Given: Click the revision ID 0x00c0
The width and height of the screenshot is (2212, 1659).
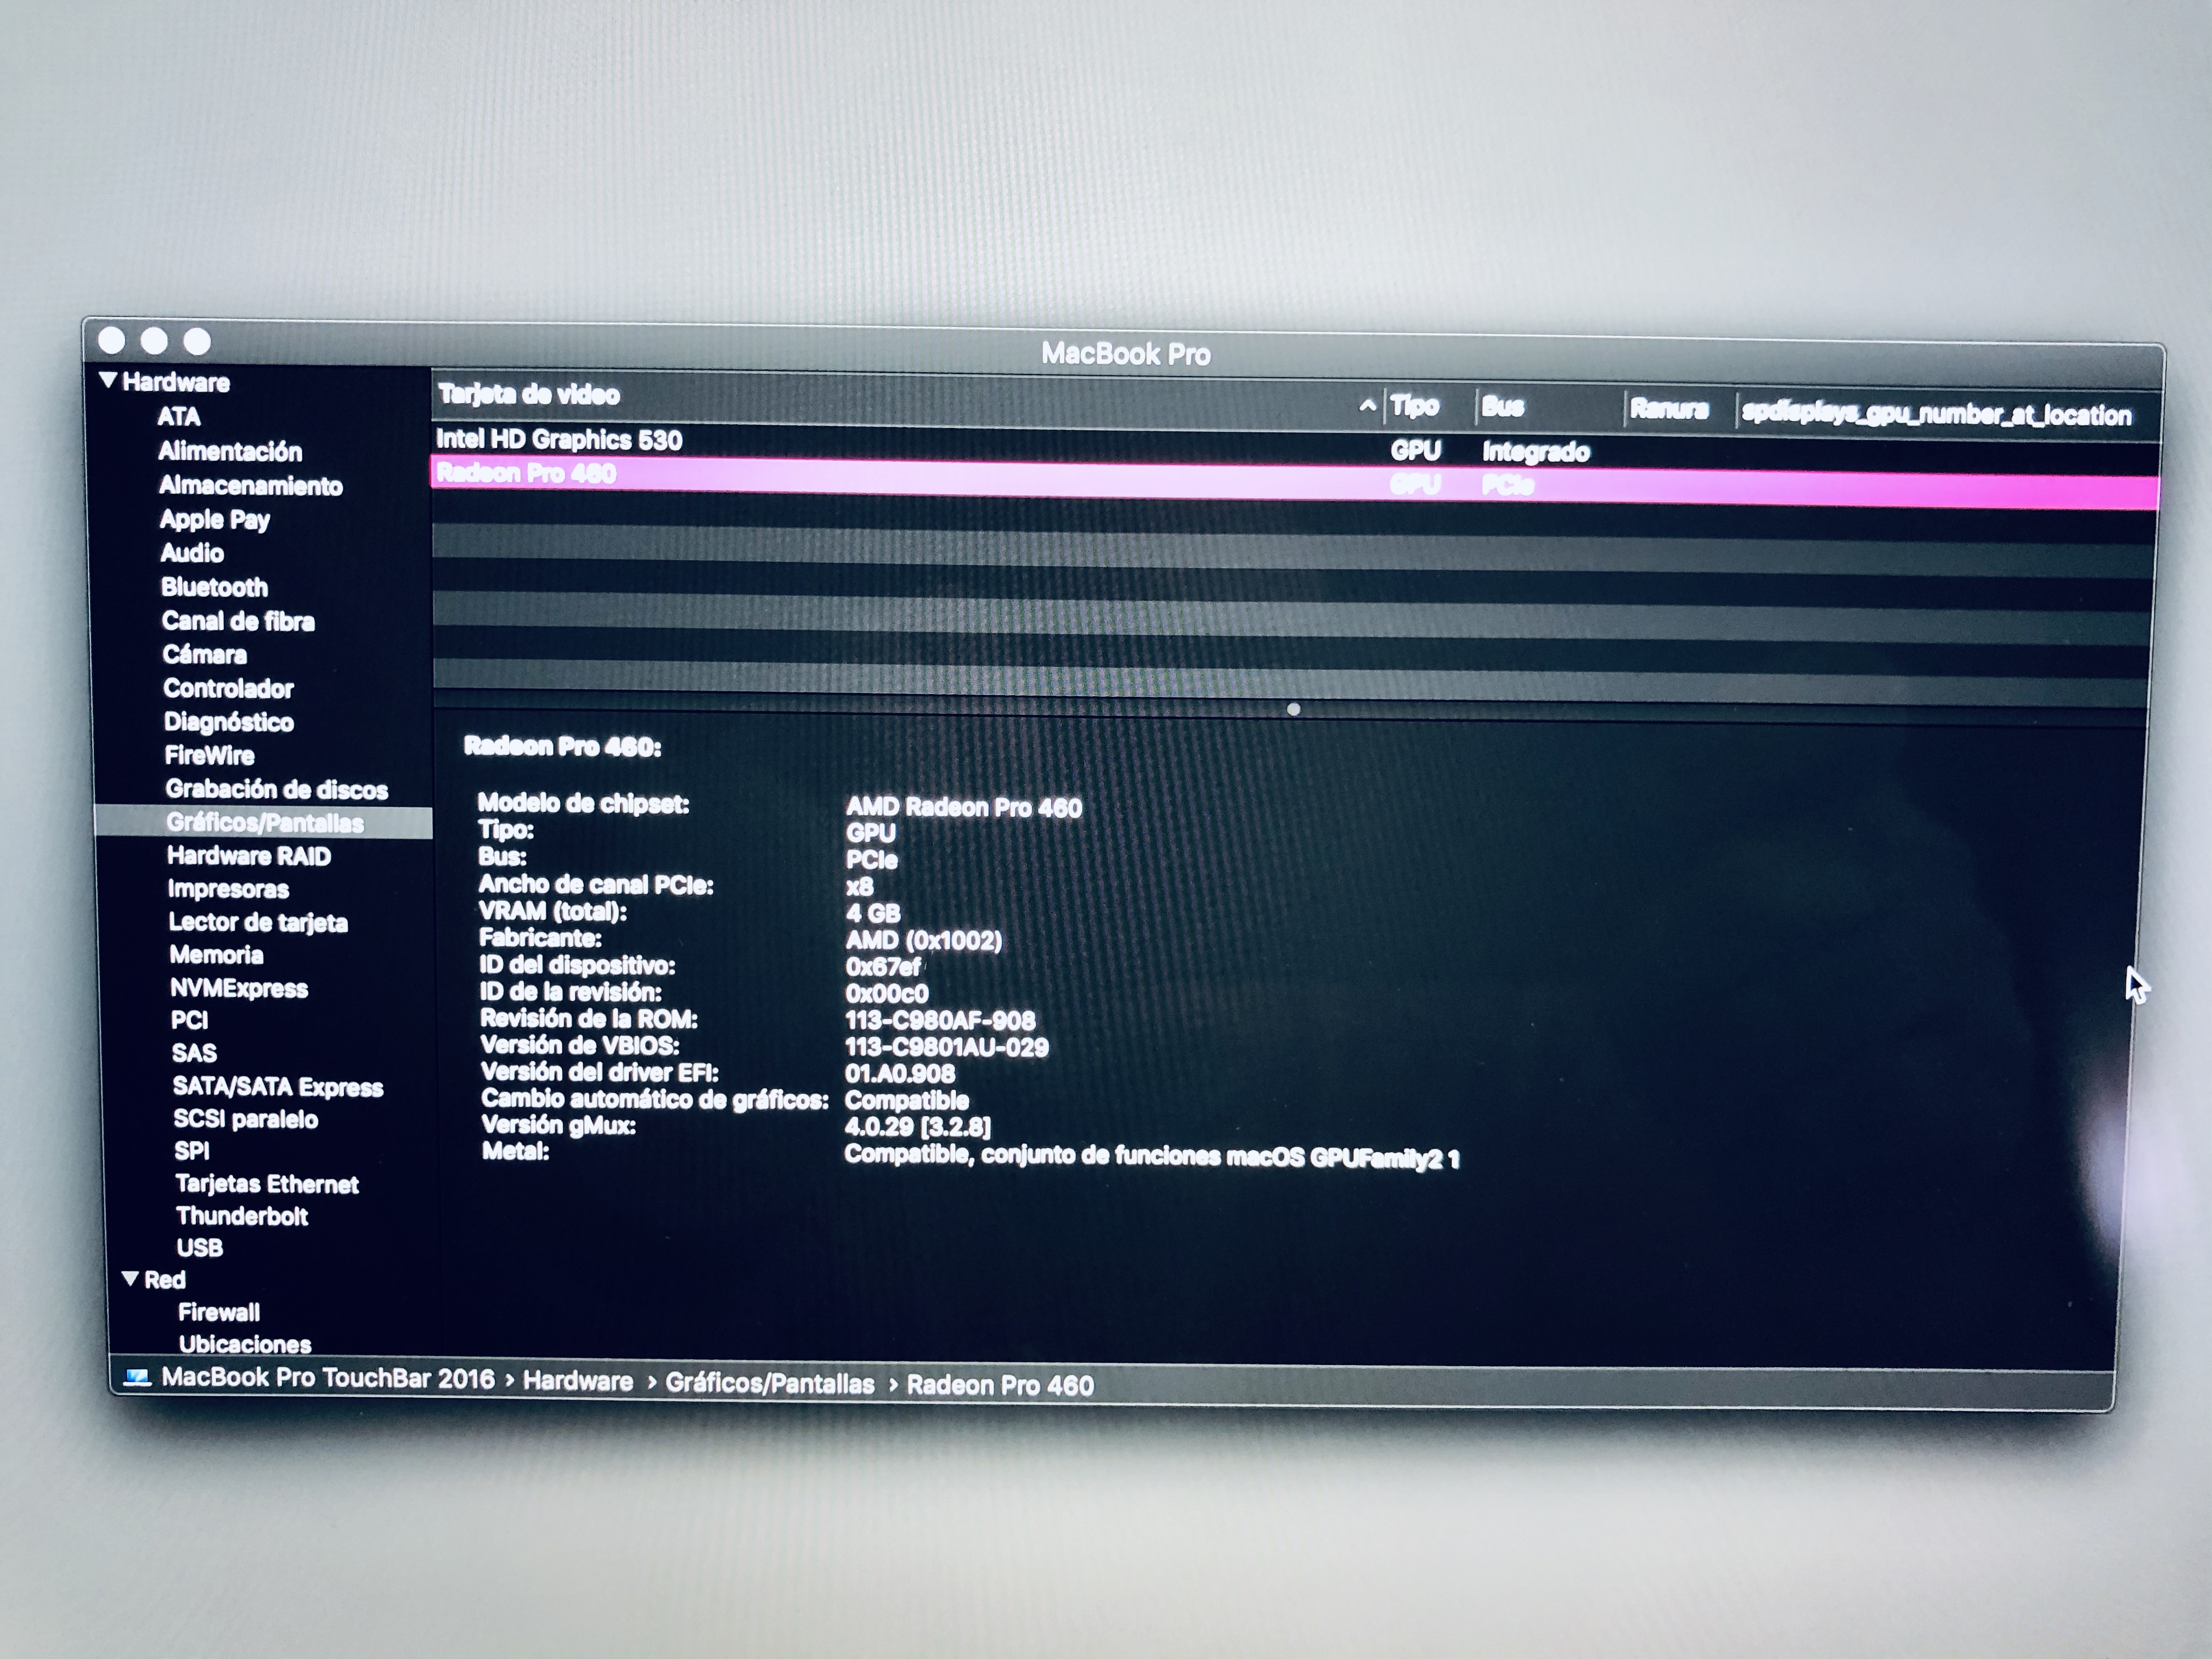Looking at the screenshot, I should click(887, 994).
